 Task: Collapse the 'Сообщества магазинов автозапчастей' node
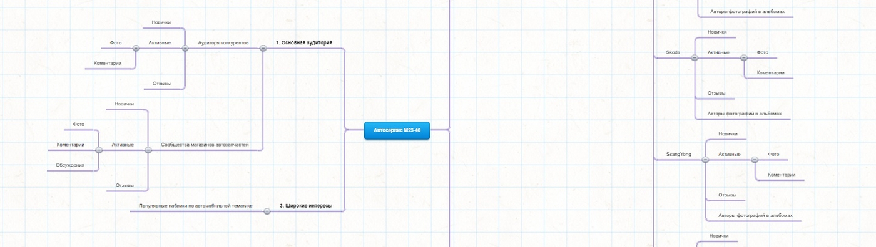tap(148, 150)
